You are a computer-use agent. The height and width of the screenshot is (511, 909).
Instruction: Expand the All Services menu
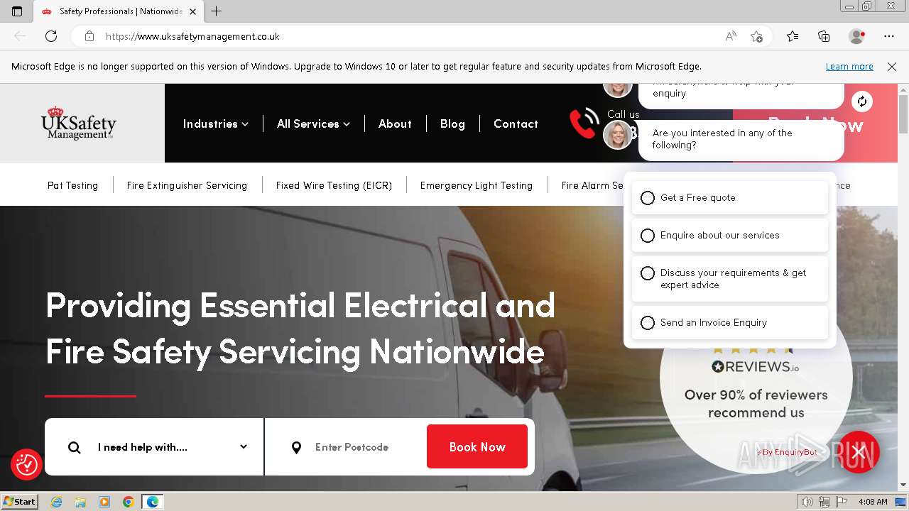coord(313,123)
